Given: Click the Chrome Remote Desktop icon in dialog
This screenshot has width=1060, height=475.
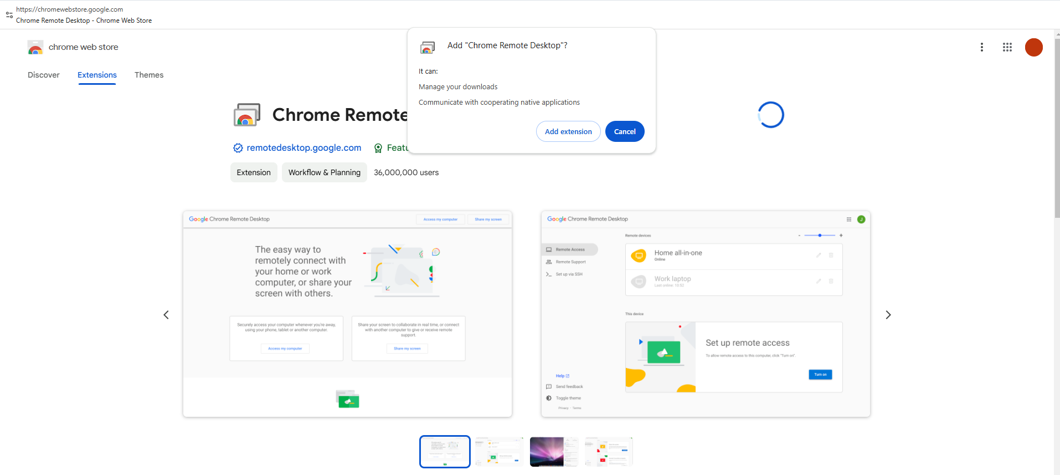Looking at the screenshot, I should tap(428, 47).
